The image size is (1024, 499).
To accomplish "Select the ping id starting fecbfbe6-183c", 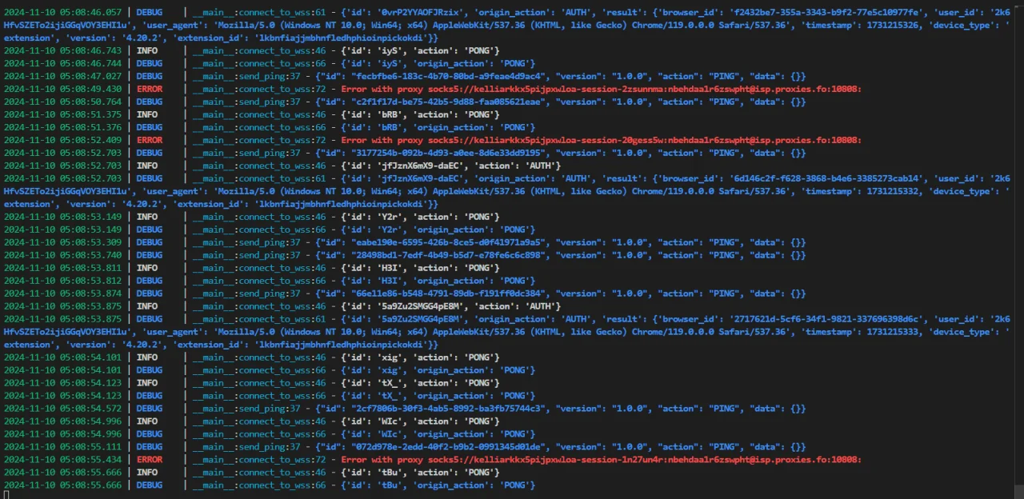I will (450, 76).
